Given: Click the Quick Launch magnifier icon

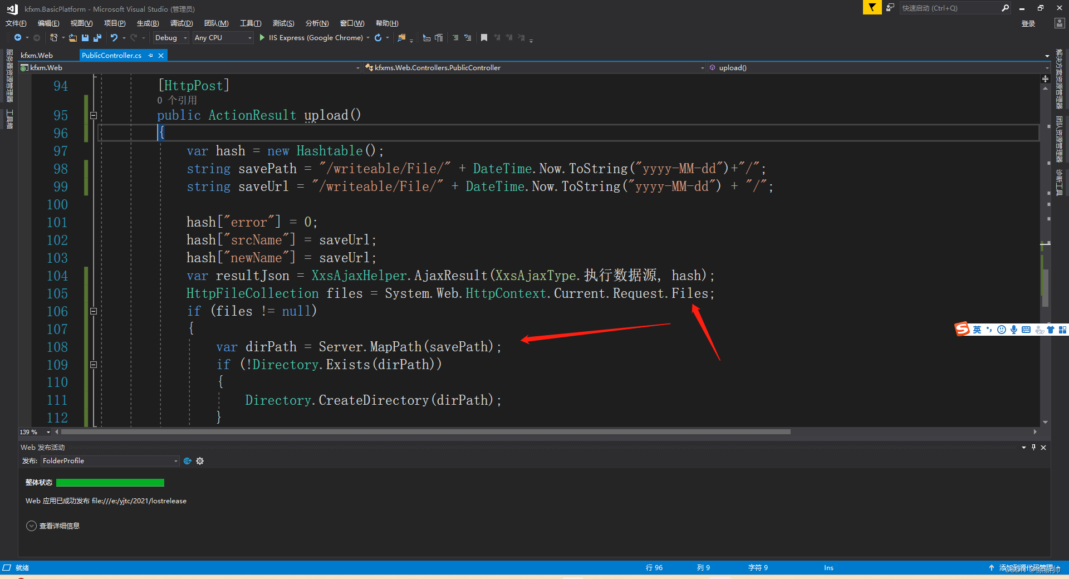Looking at the screenshot, I should [x=1005, y=8].
